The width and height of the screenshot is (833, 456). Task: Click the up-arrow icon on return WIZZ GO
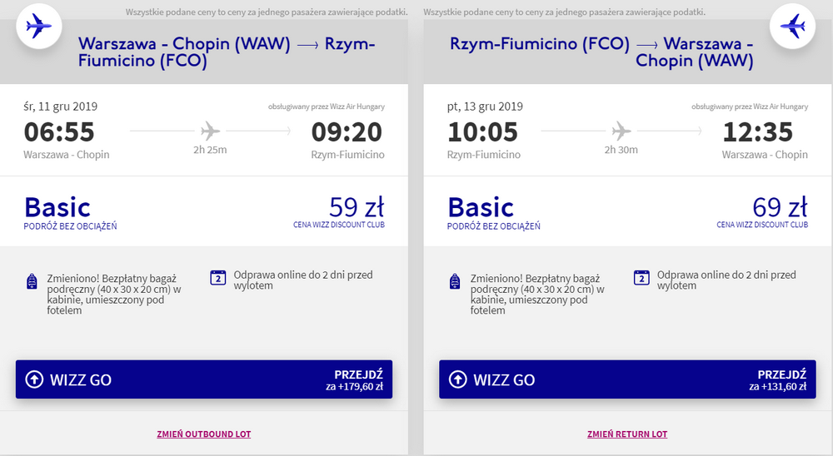(458, 379)
